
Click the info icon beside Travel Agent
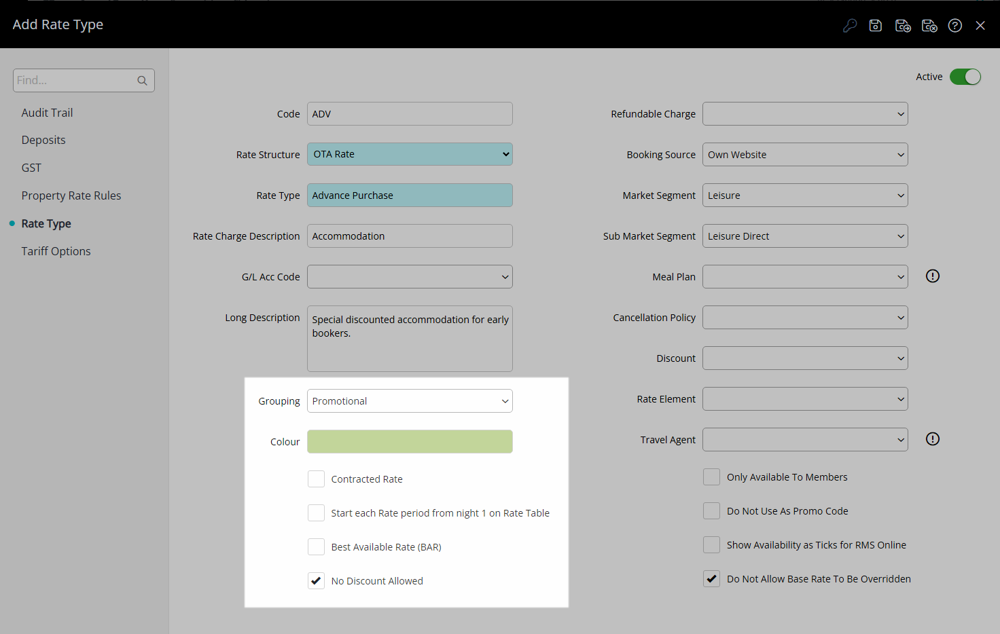tap(933, 439)
